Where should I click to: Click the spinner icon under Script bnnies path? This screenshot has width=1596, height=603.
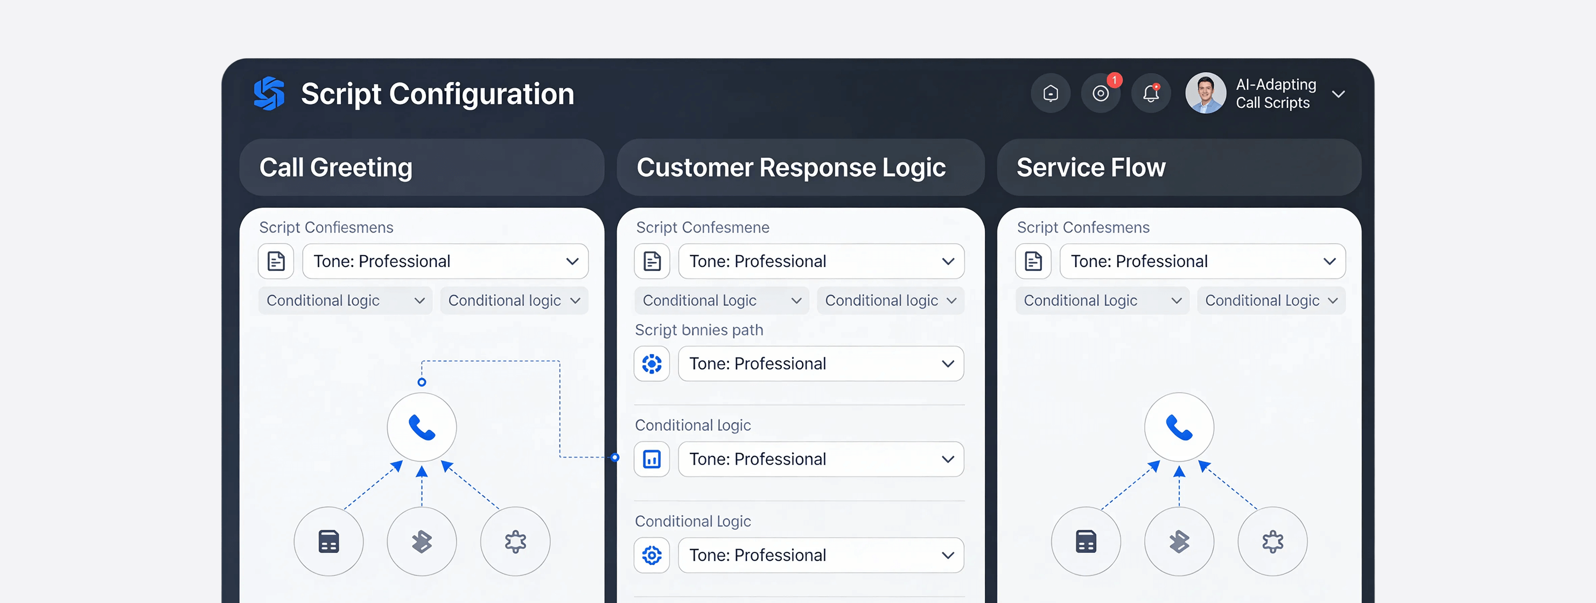point(652,364)
